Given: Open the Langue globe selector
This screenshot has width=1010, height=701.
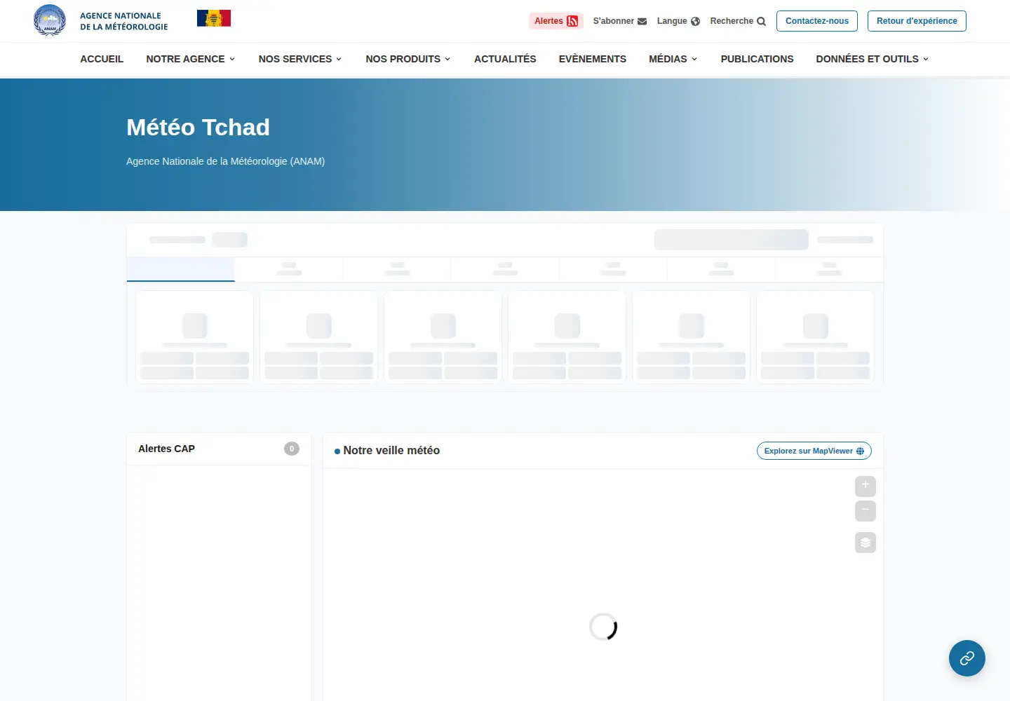Looking at the screenshot, I should point(678,21).
